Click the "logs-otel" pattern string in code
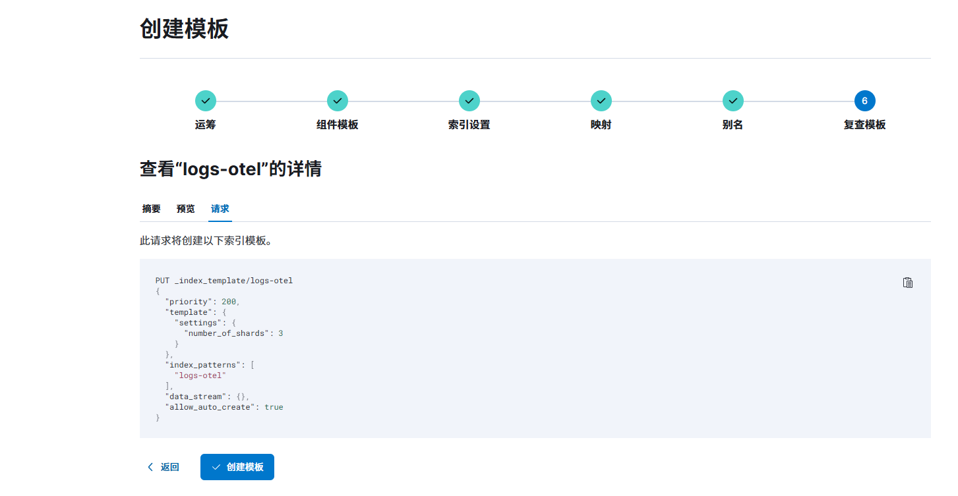Viewport: 958px width, 496px height. click(200, 375)
